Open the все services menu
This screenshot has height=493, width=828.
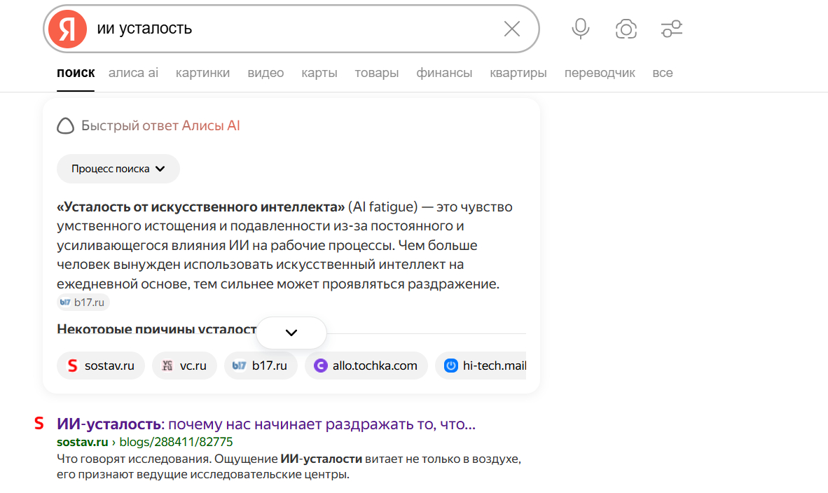point(662,73)
